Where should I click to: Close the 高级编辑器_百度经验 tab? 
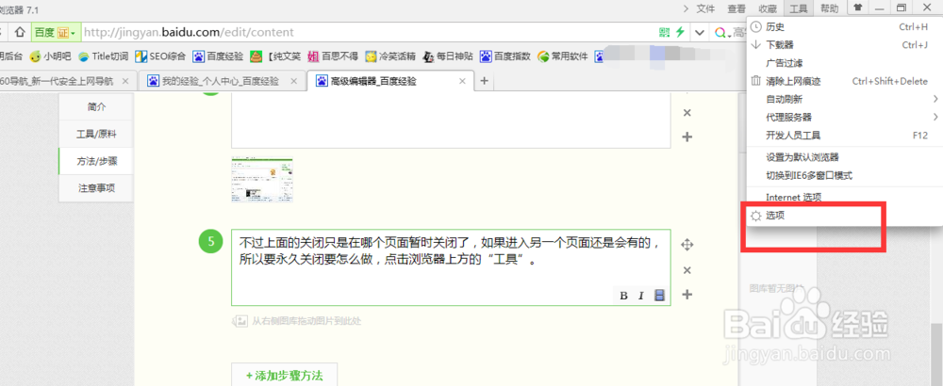pyautogui.click(x=462, y=81)
